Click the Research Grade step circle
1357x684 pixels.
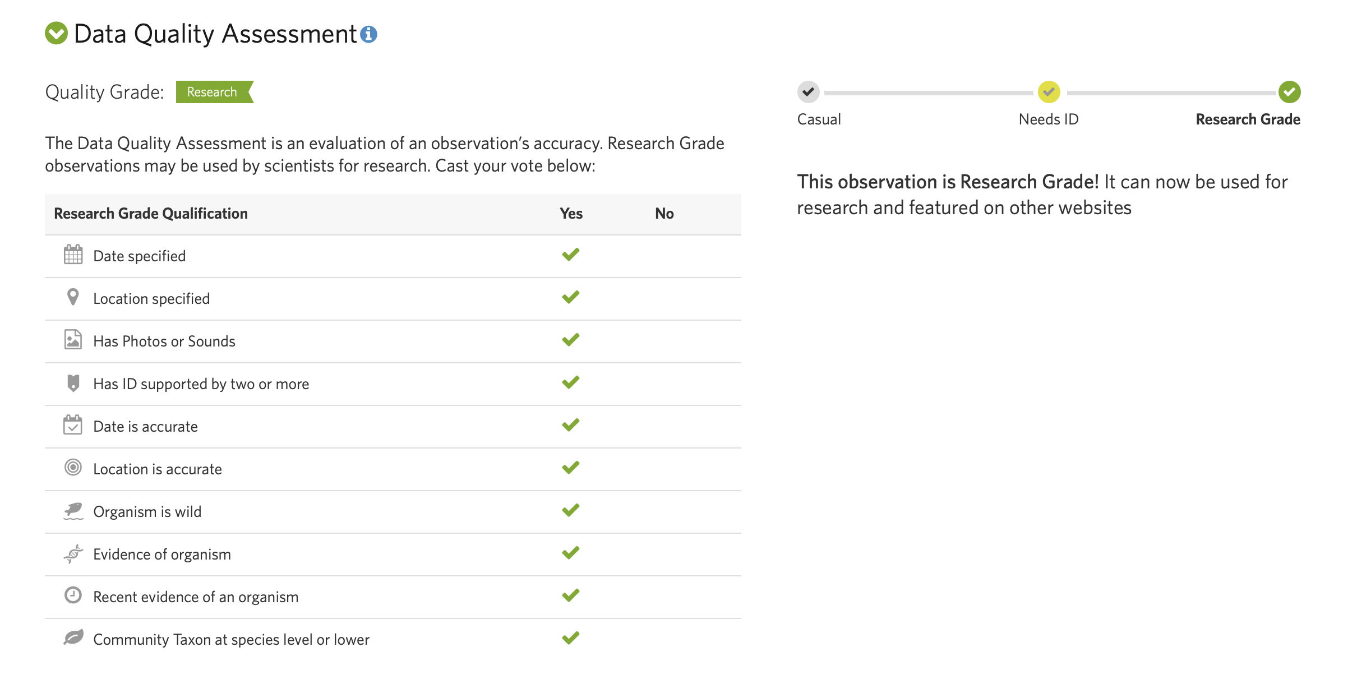(1289, 92)
